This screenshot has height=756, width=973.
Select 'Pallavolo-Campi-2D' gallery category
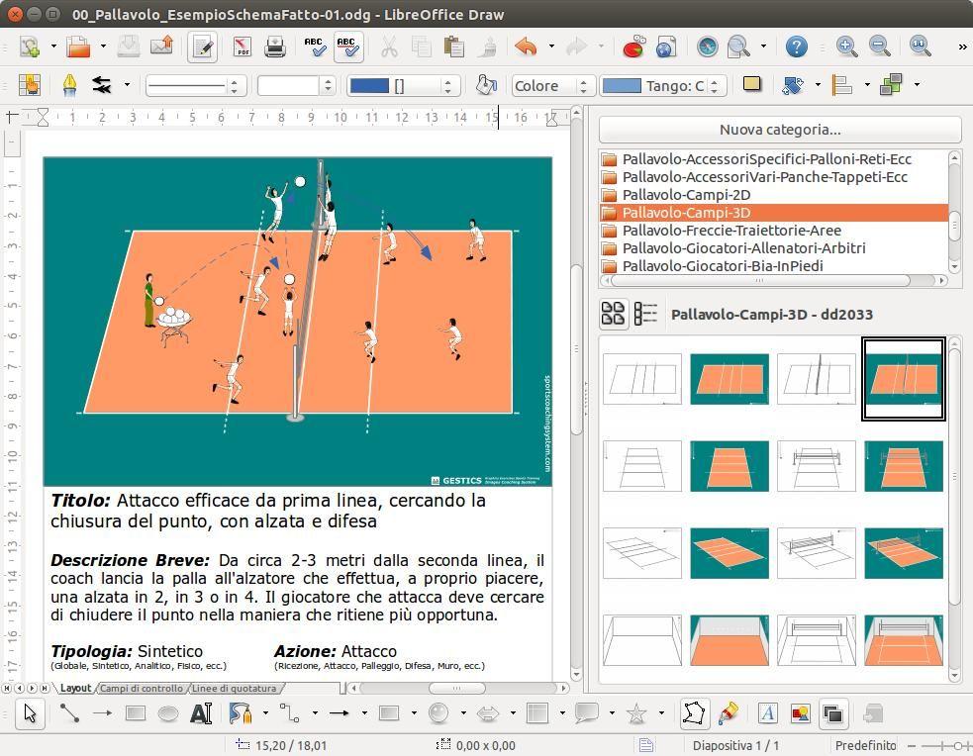(686, 195)
